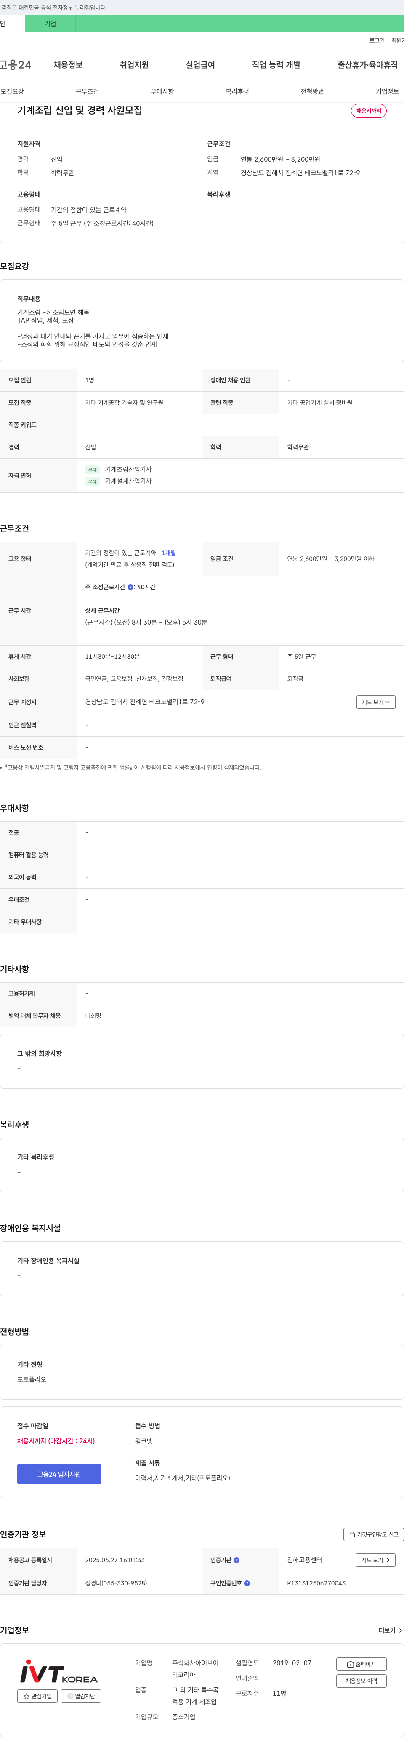Viewport: 404px width, 1737px height.
Task: Report false job ad with 거짓구인광고 신고
Action: point(374,1534)
